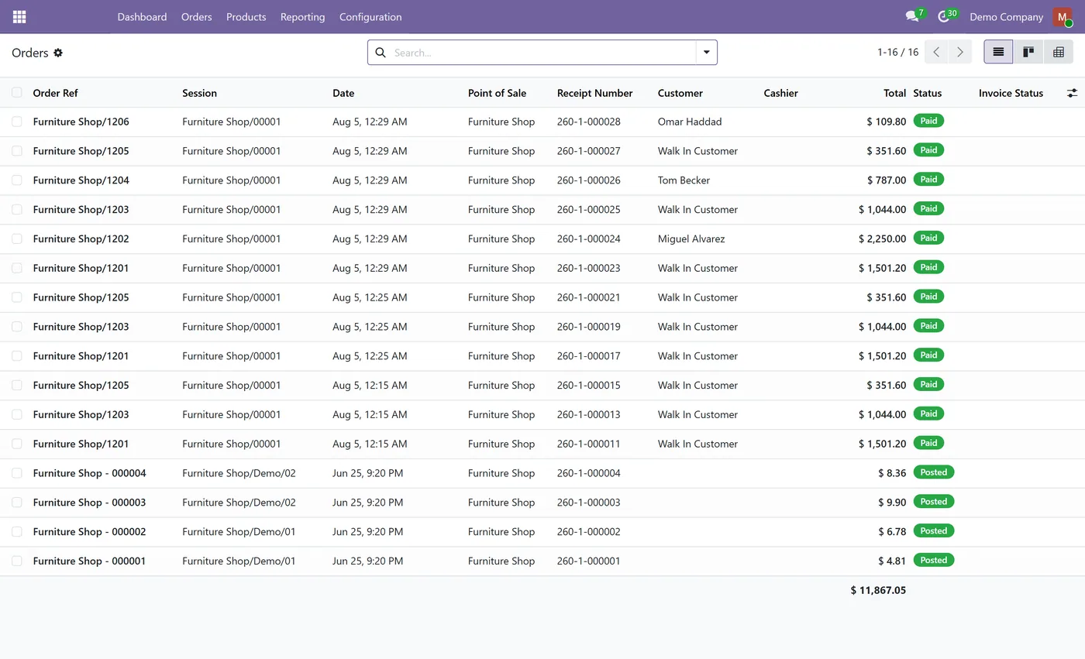Click receipt number 260-1-000011

click(588, 444)
